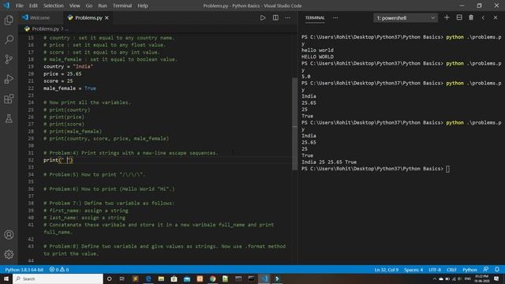Image resolution: width=505 pixels, height=284 pixels.
Task: Click line 19 country = "India"
Action: [x=69, y=66]
